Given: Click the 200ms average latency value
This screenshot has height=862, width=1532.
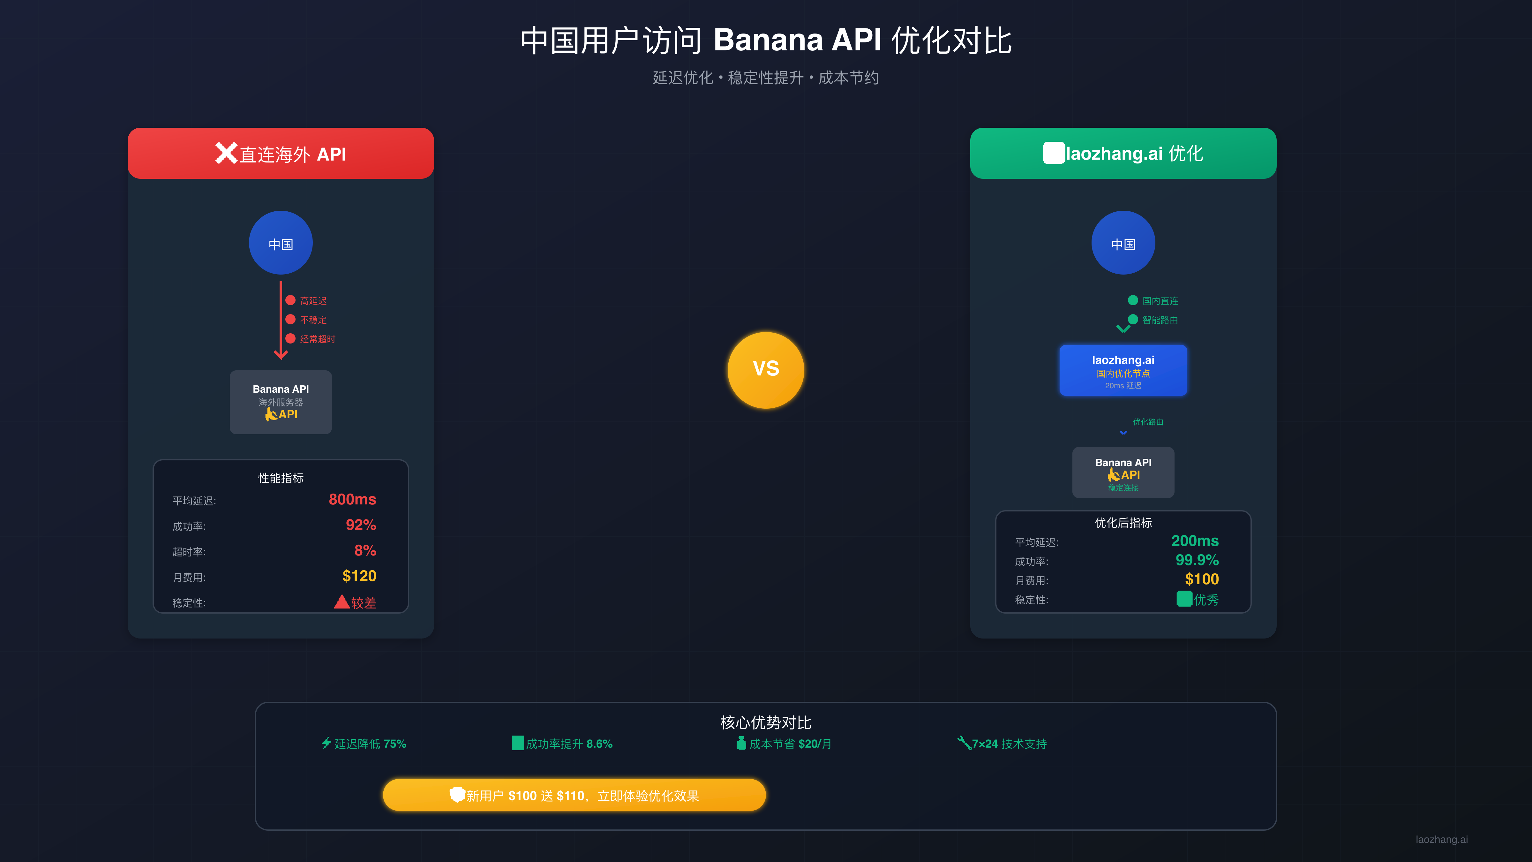Looking at the screenshot, I should pyautogui.click(x=1195, y=541).
